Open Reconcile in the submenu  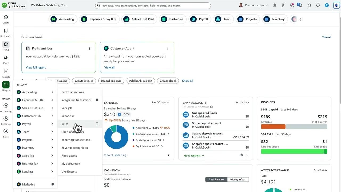[x=67, y=116]
